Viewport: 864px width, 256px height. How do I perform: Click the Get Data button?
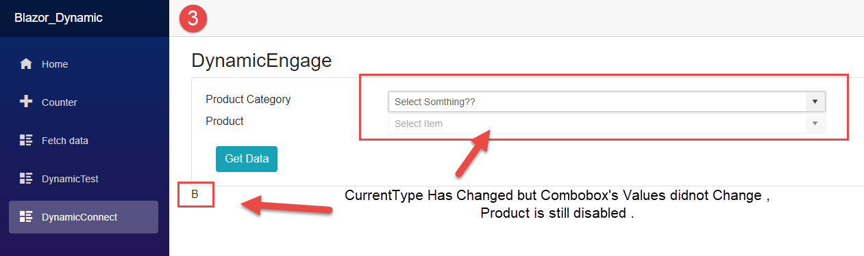247,158
